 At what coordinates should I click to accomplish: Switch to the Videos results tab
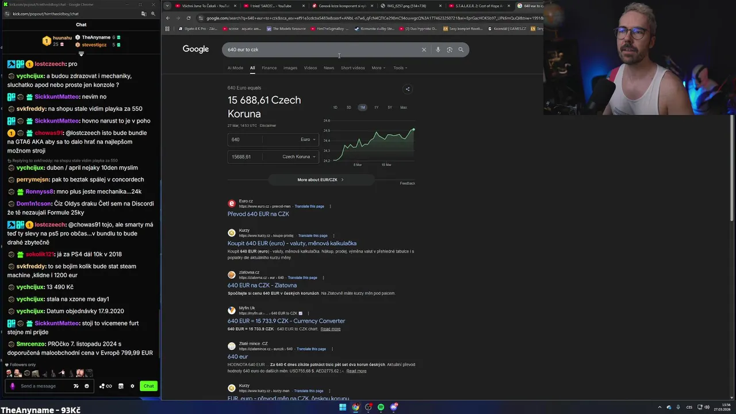tap(310, 68)
